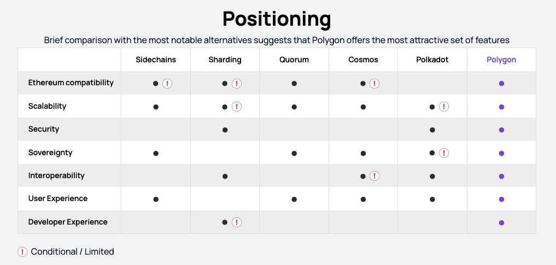
Task: Click the Polkadot column header
Action: pyautogui.click(x=432, y=60)
